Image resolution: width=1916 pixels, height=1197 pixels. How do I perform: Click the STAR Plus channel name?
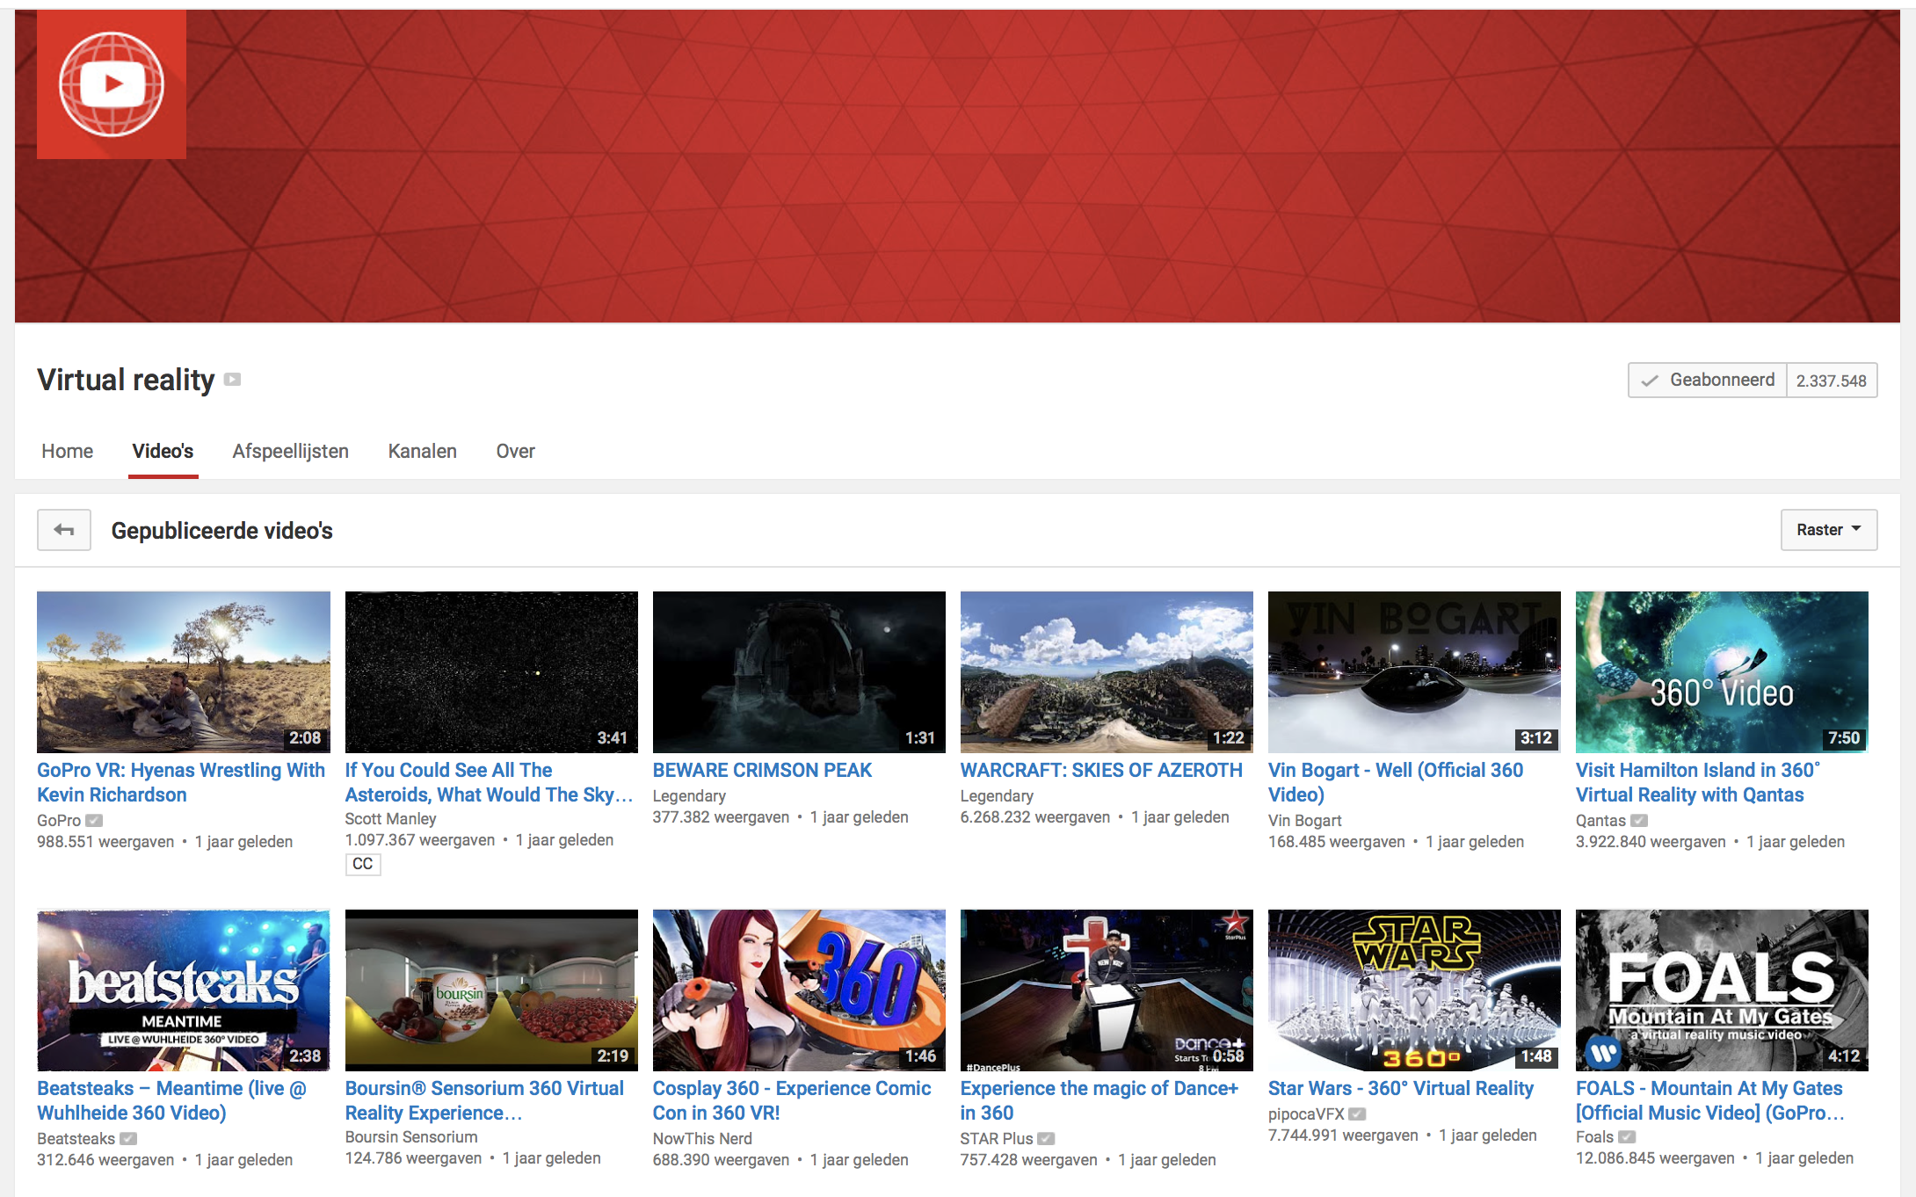(997, 1138)
